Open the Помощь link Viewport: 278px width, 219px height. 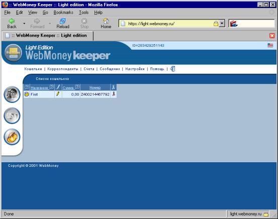click(x=157, y=69)
